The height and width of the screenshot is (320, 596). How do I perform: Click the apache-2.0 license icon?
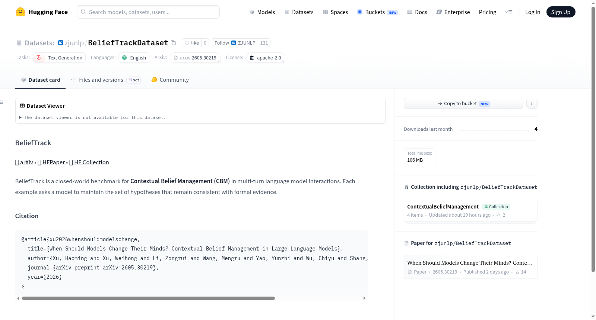click(252, 58)
